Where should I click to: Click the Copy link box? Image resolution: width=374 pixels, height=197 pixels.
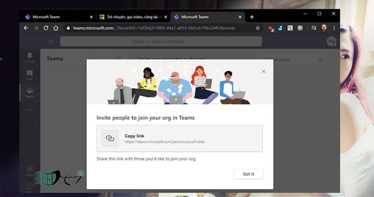coord(180,139)
